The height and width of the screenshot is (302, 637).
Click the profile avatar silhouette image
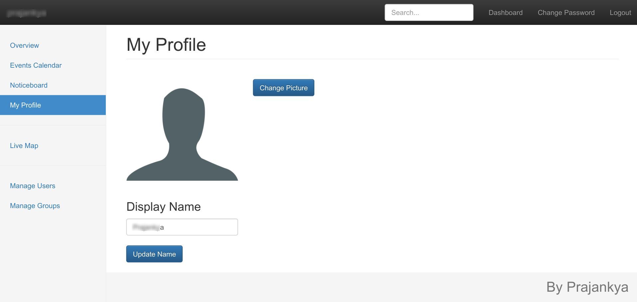point(182,134)
